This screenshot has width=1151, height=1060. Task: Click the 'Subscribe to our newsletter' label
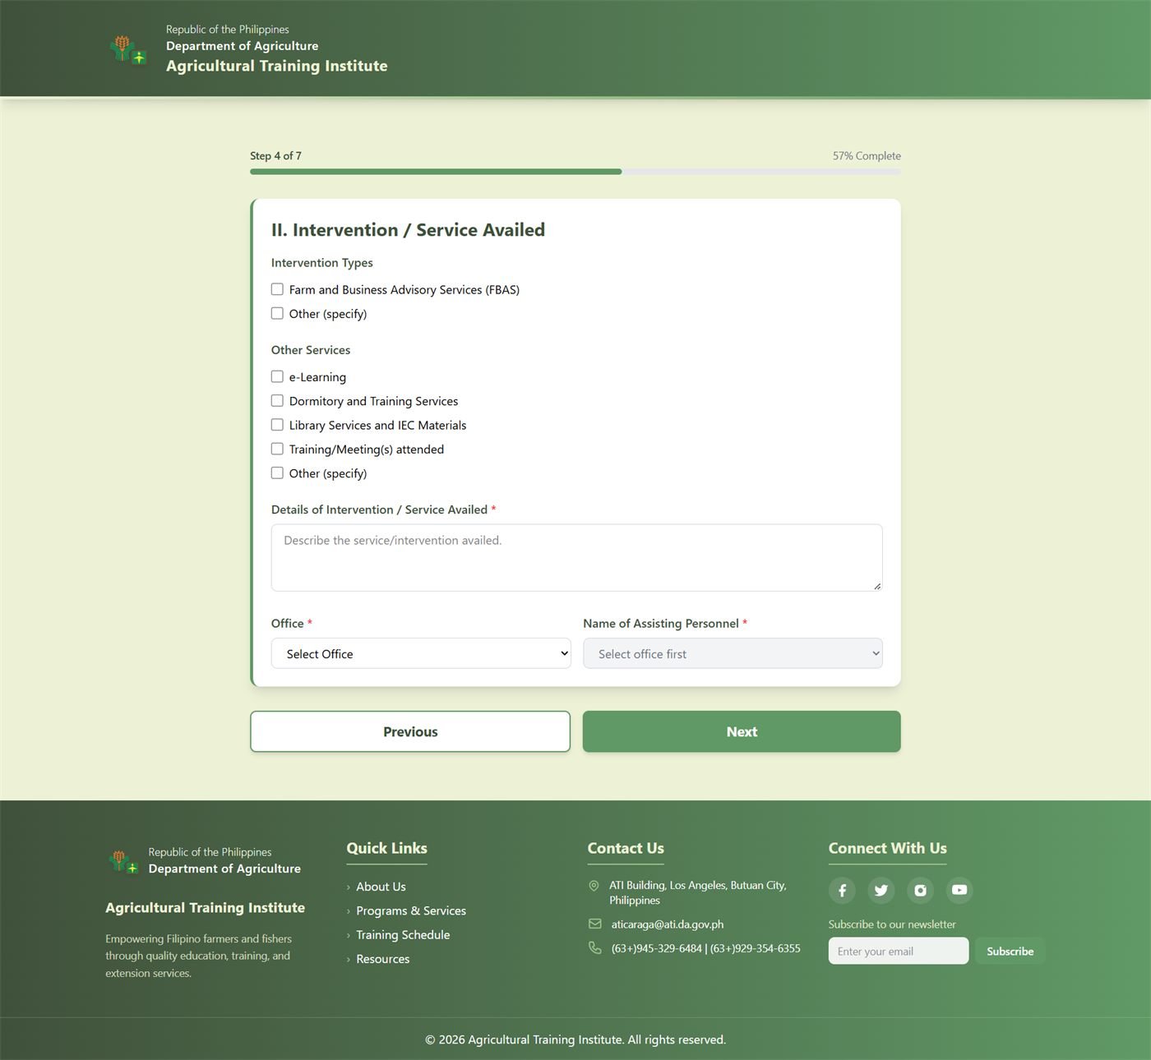tap(892, 924)
